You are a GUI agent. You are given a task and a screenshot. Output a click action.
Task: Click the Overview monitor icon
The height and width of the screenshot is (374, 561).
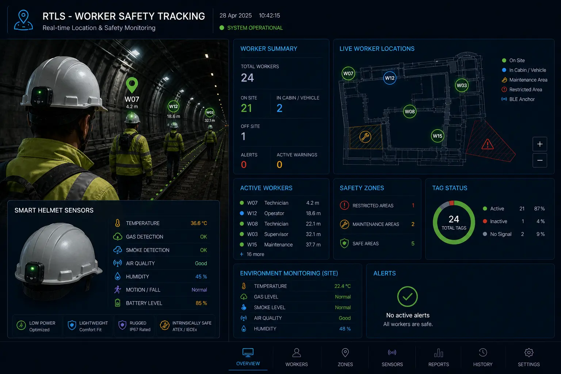pos(248,352)
